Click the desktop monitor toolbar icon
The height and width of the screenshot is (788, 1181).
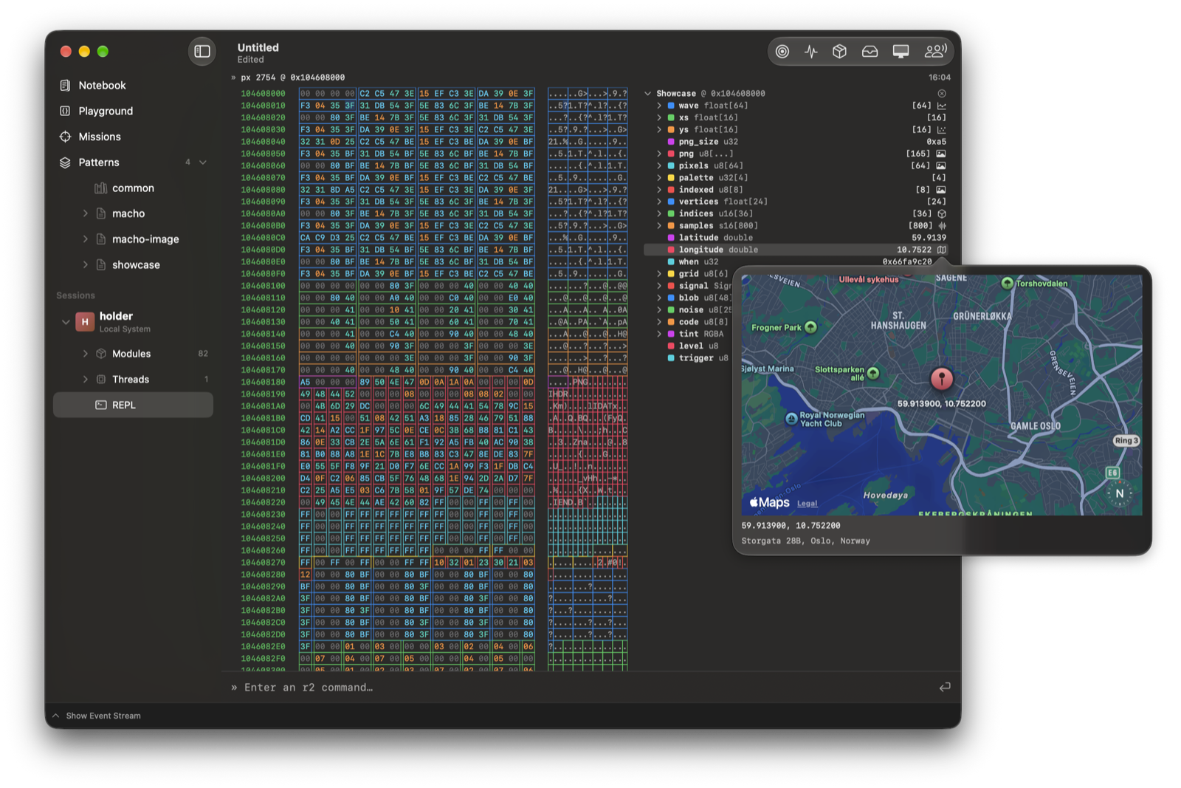pyautogui.click(x=901, y=51)
